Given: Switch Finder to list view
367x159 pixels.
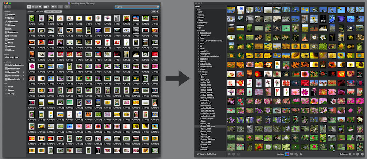Looking at the screenshot, I should click(x=33, y=7).
